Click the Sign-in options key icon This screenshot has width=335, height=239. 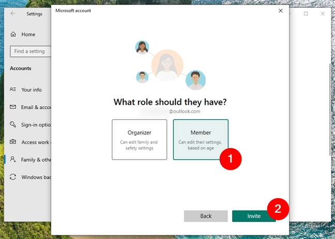click(x=13, y=124)
